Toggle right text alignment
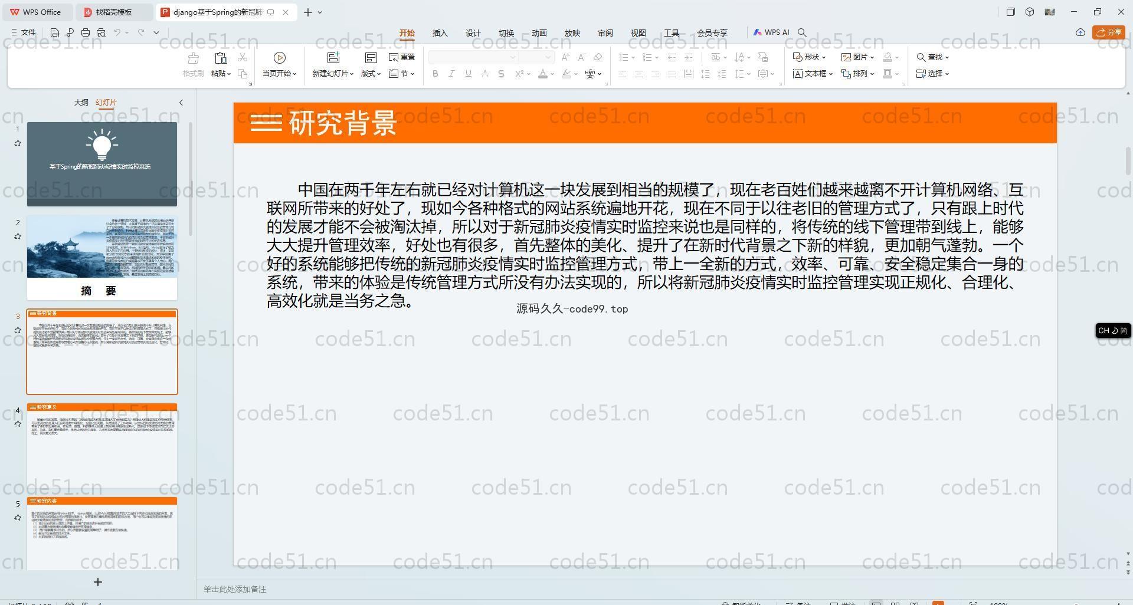This screenshot has width=1133, height=605. click(655, 74)
